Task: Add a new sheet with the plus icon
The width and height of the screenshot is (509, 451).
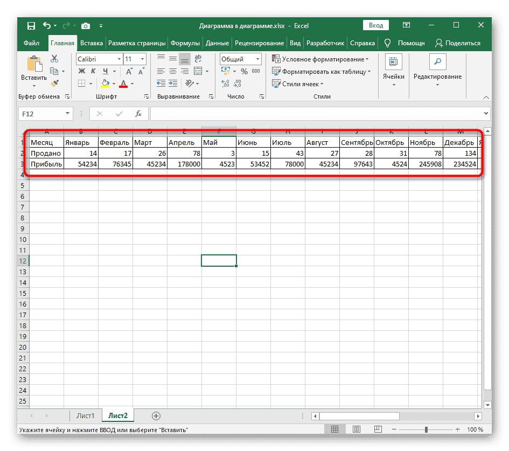Action: point(156,415)
